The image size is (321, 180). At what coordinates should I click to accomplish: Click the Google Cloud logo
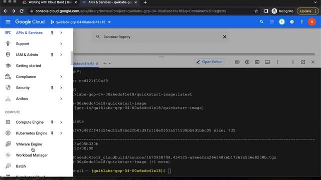tap(30, 22)
